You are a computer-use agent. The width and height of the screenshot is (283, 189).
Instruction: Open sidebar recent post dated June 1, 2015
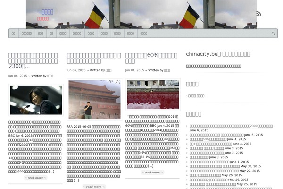click(209, 162)
